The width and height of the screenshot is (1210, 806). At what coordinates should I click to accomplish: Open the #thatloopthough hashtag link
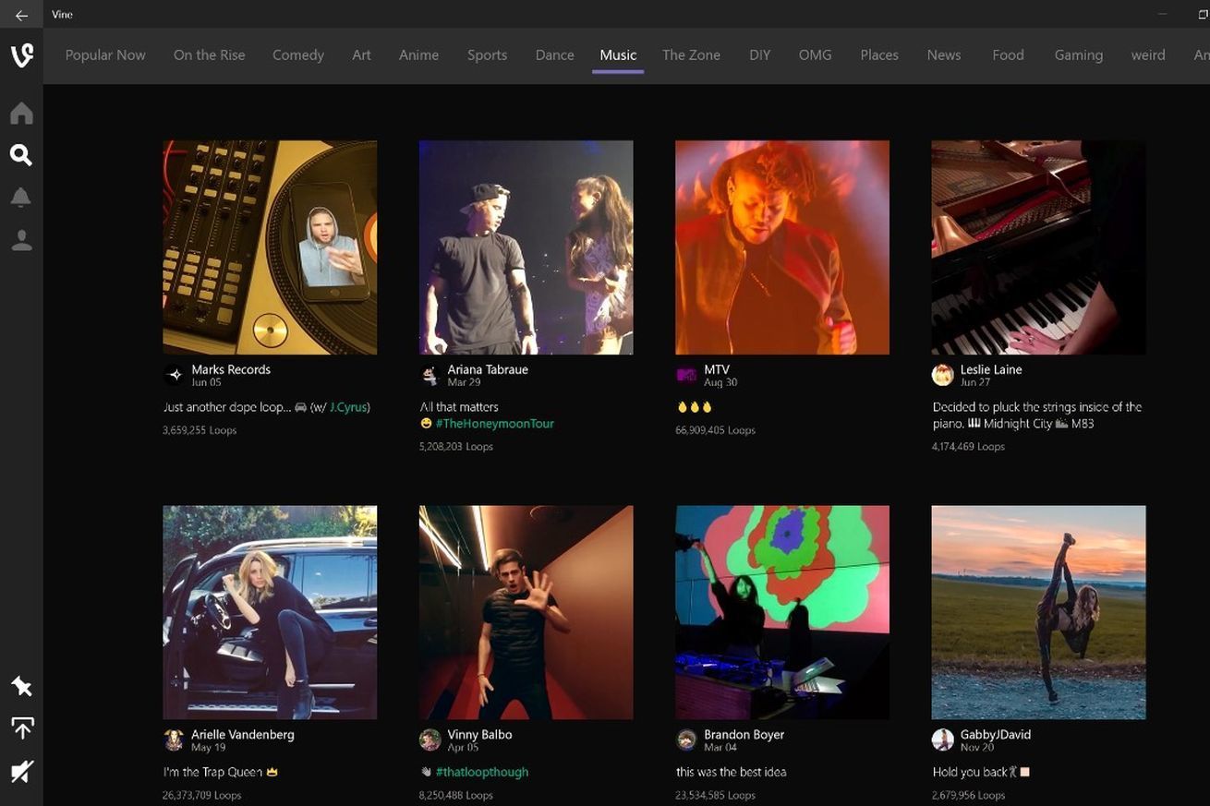point(481,772)
